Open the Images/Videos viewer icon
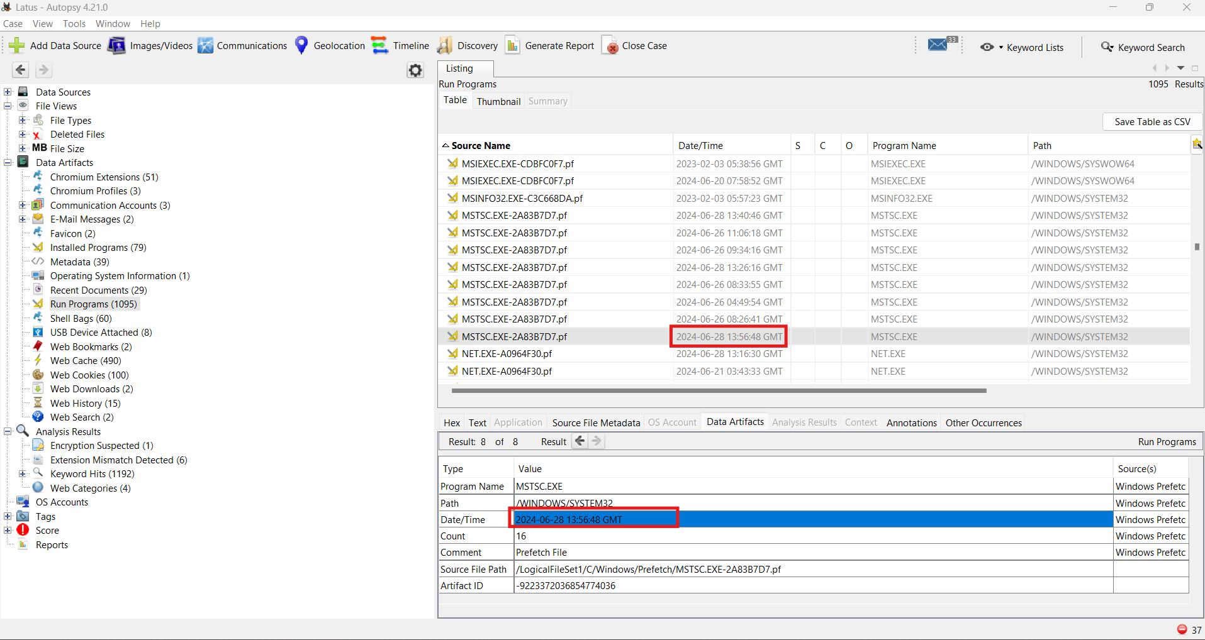The image size is (1205, 640). coord(116,45)
